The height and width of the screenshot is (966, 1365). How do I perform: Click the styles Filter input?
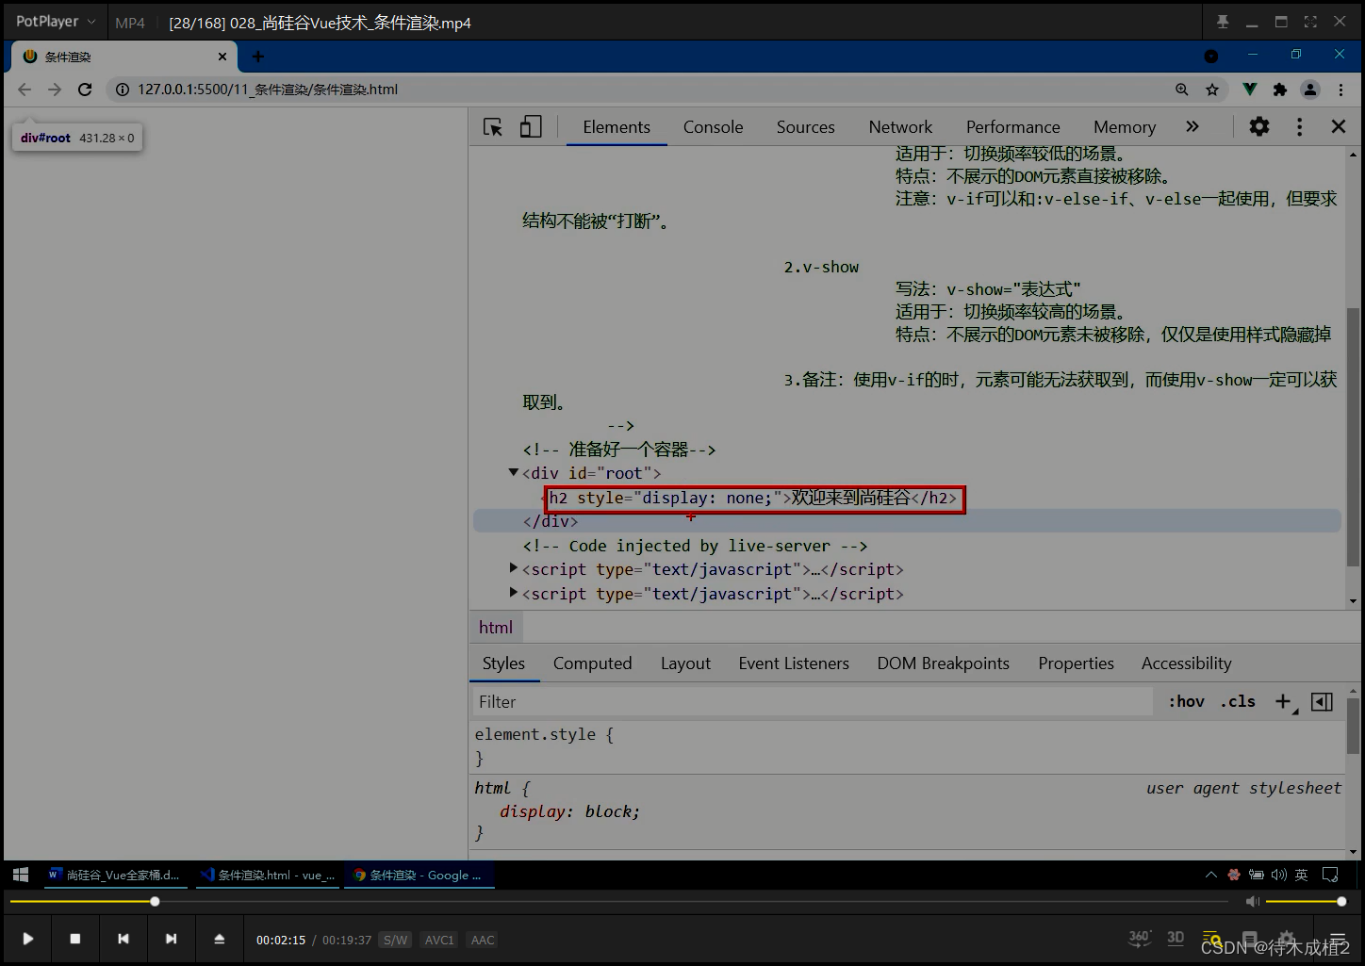pos(812,701)
